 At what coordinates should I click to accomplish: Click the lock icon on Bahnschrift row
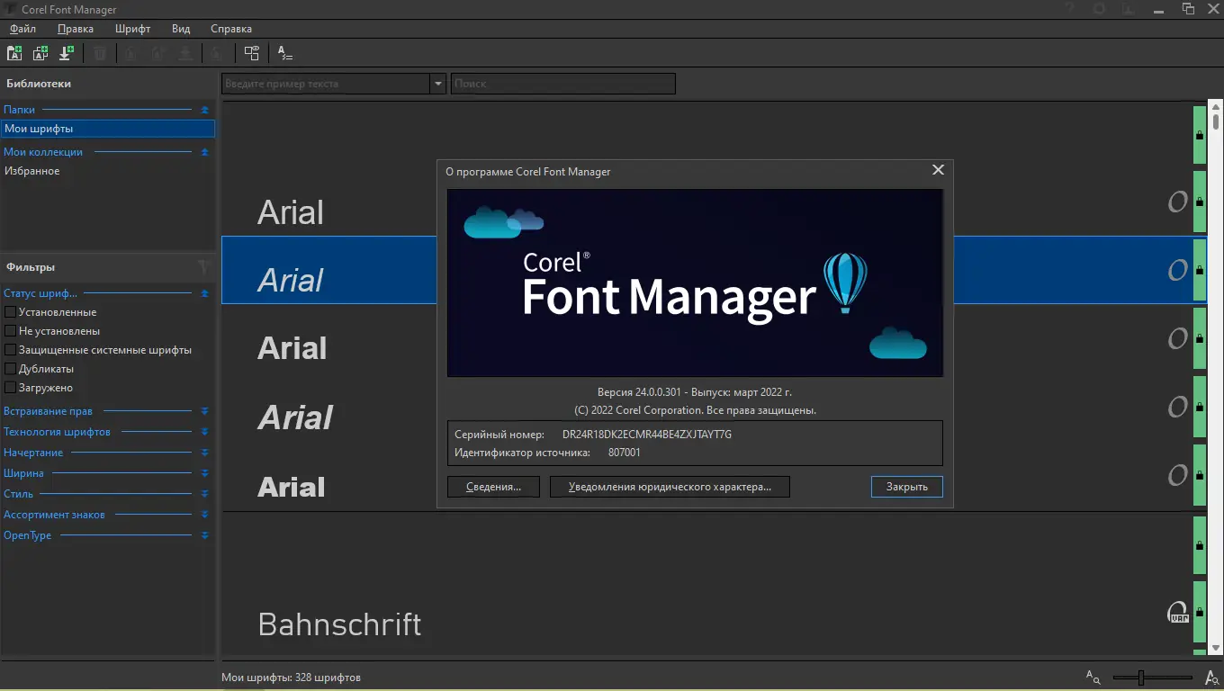[1200, 614]
